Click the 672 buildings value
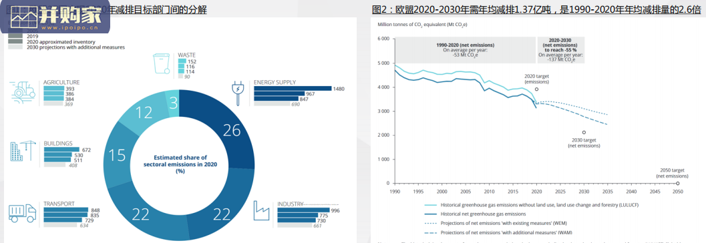The image size is (706, 243). point(86,150)
